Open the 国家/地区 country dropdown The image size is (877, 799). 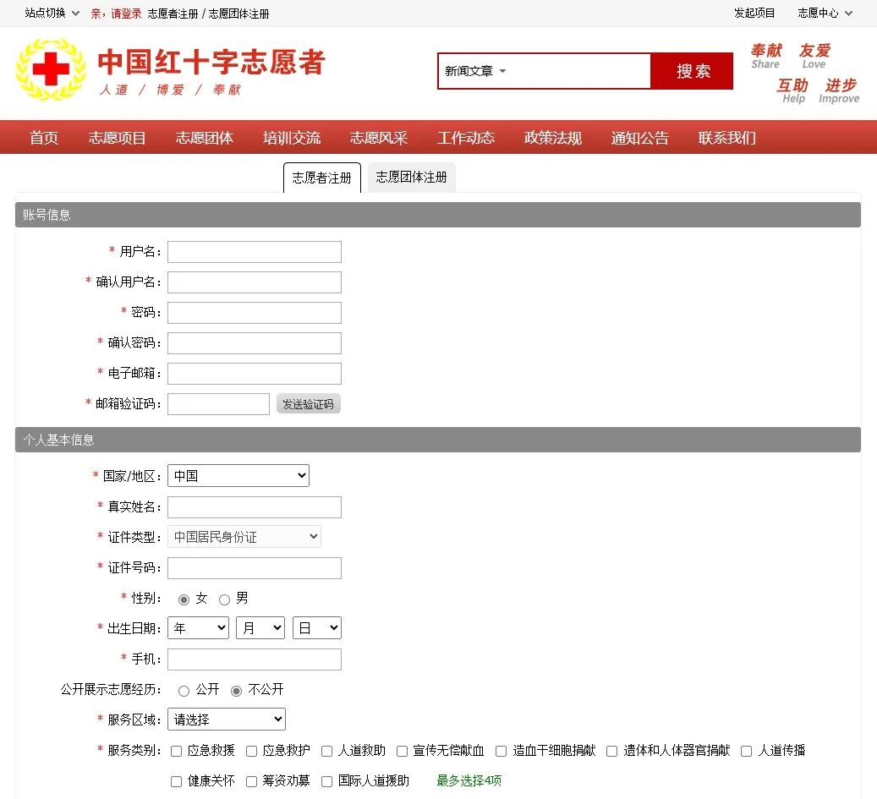pos(238,475)
